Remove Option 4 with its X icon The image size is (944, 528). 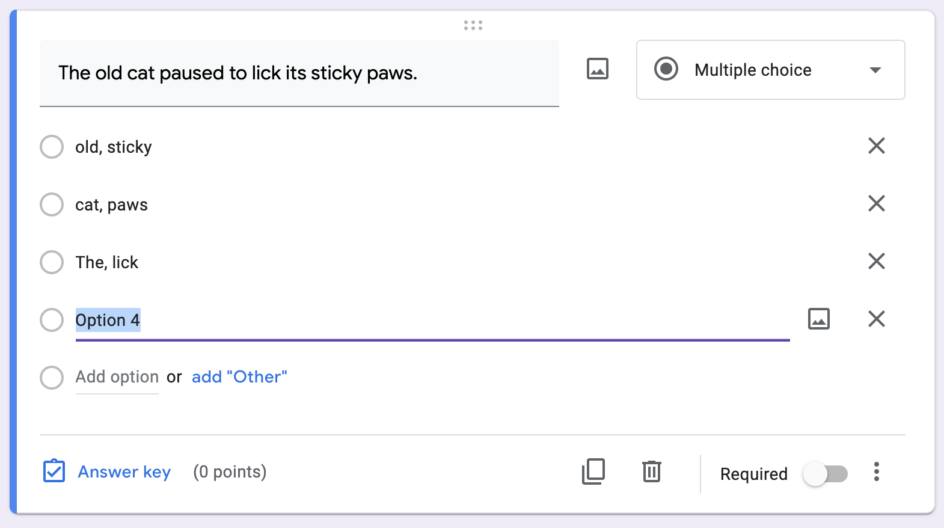(x=877, y=319)
